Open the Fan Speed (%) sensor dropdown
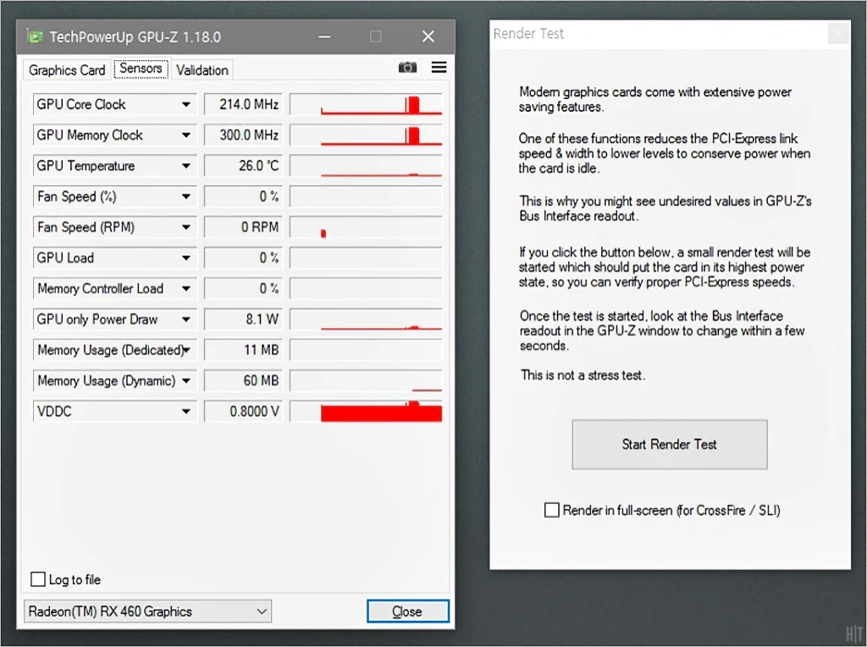Viewport: 867px width, 647px height. click(186, 197)
